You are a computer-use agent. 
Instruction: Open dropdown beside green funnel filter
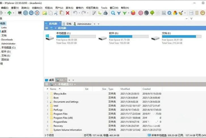129,13
